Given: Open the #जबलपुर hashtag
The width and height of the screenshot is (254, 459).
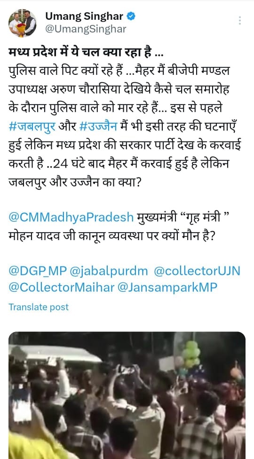Looking at the screenshot, I should pos(32,127).
